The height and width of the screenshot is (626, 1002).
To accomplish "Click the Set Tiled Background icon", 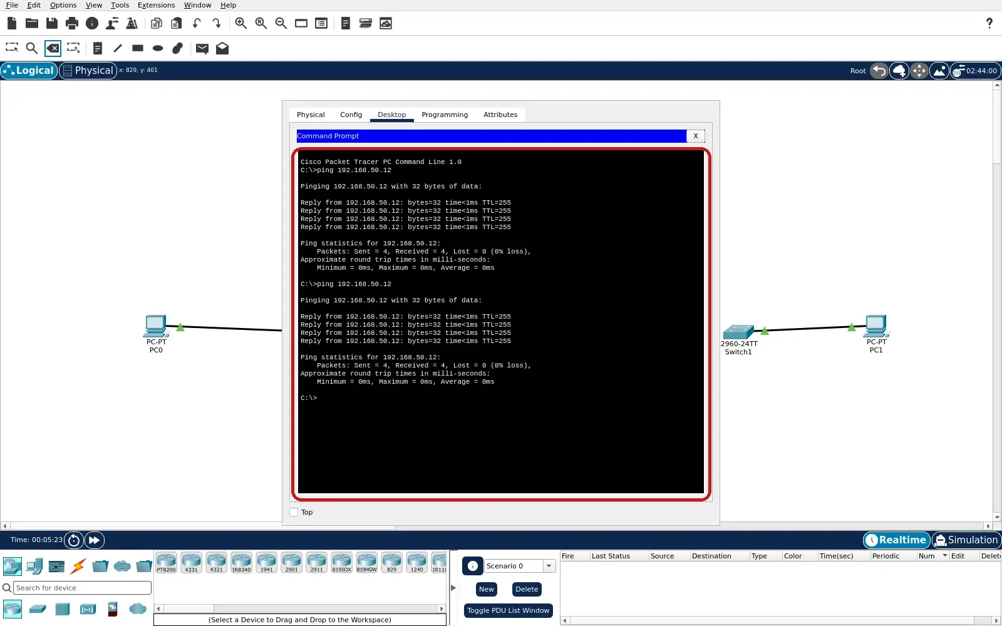I will click(x=939, y=71).
